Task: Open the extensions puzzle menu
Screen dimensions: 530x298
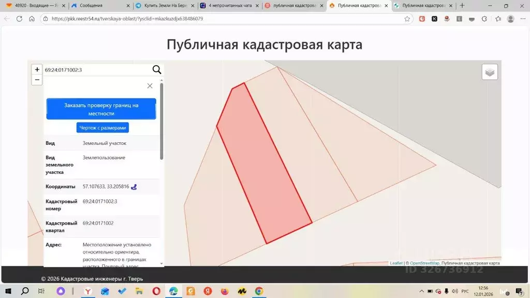Action: coord(485,19)
